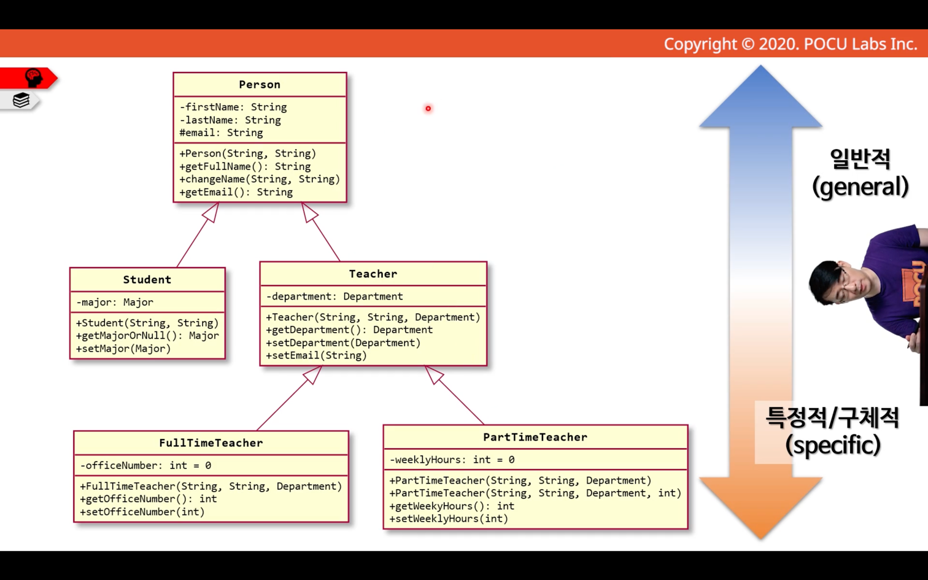928x580 pixels.
Task: Click the "#email: String" field
Action: pos(221,133)
